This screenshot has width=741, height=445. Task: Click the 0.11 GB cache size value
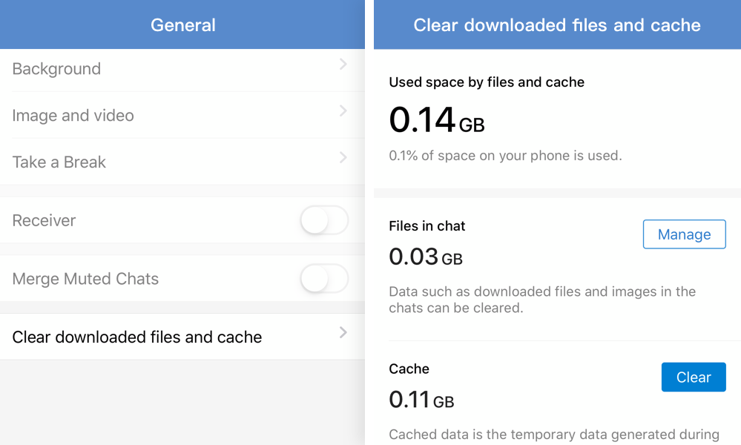click(421, 400)
